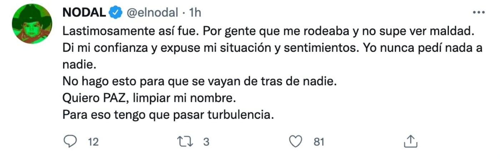Open the @elnodal handle link
The width and height of the screenshot is (500, 159).
(x=152, y=12)
